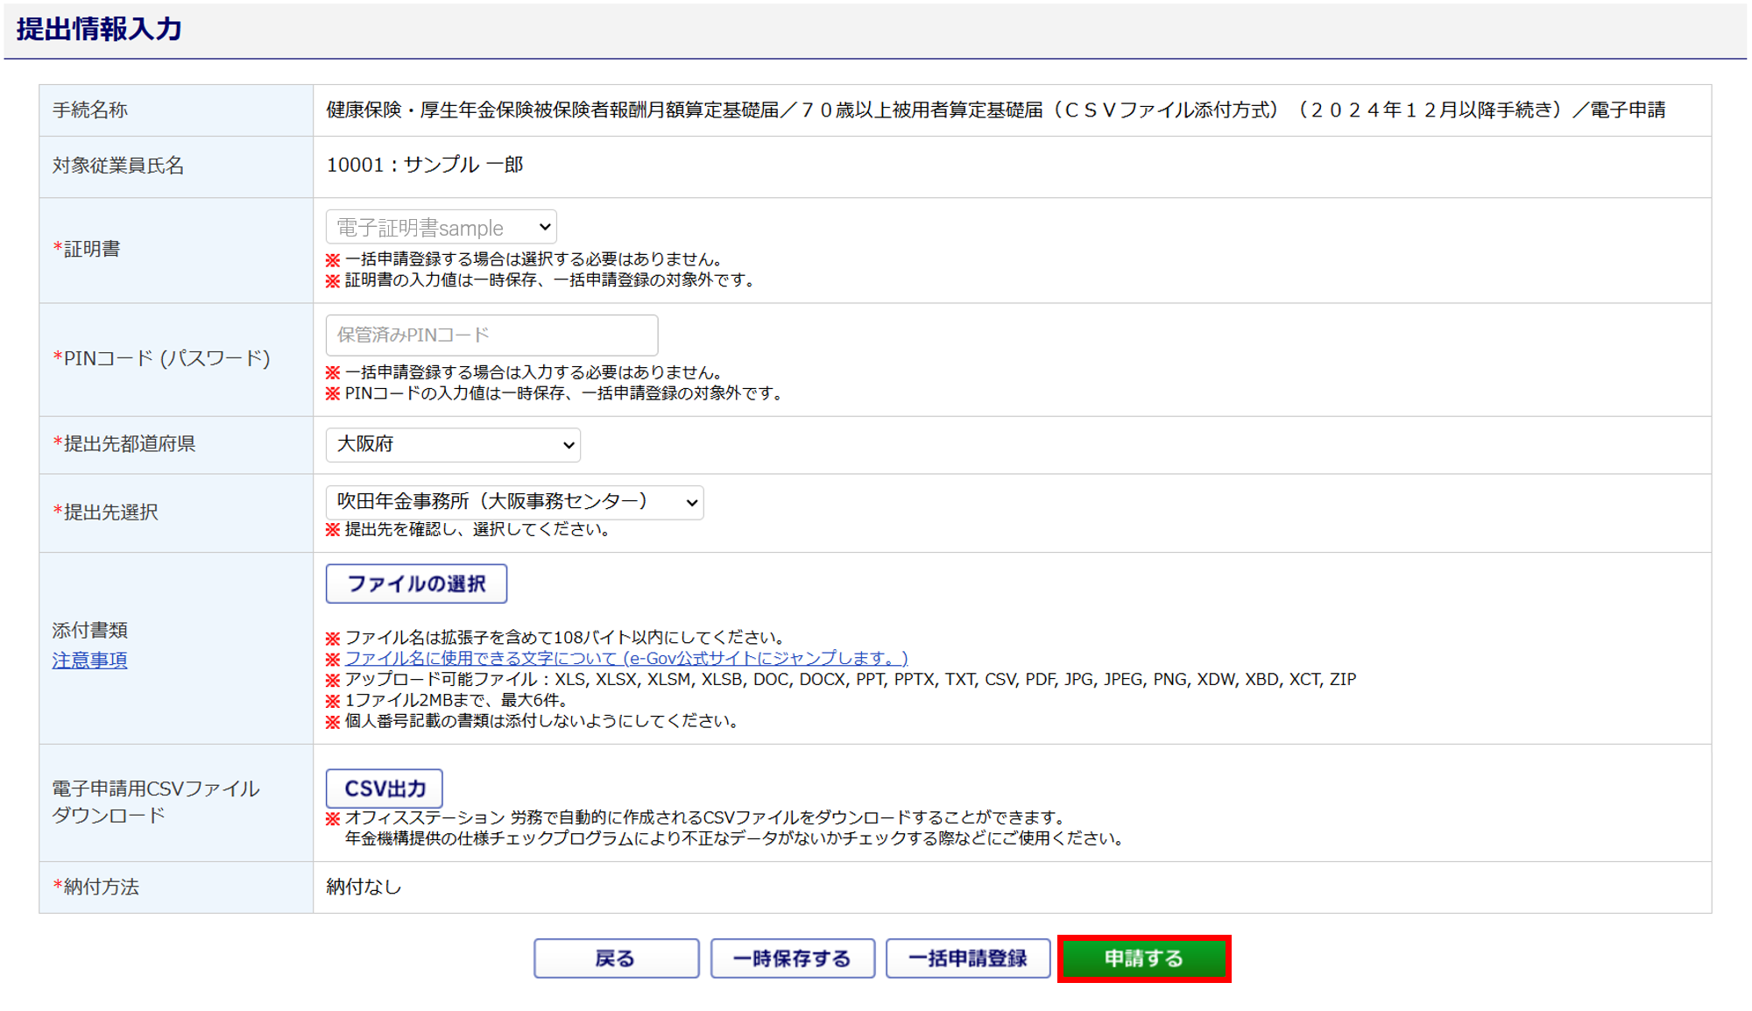This screenshot has width=1752, height=1011.
Task: Open the e-Gov file name characters link
Action: [x=625, y=658]
